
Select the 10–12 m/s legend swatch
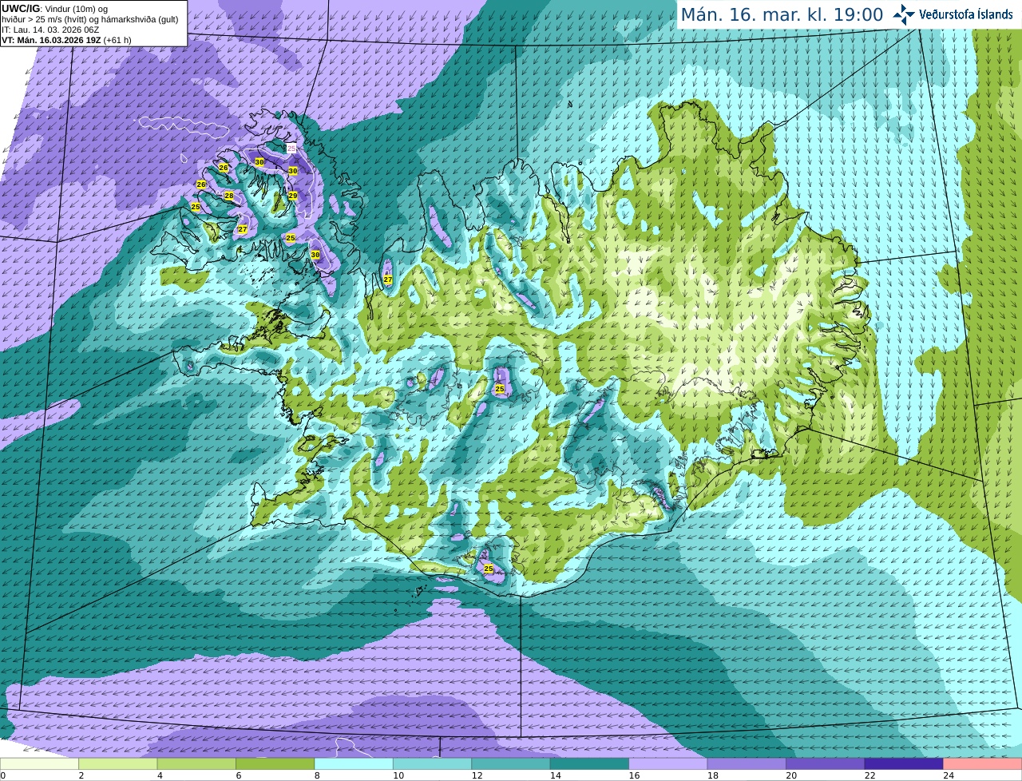[x=432, y=763]
